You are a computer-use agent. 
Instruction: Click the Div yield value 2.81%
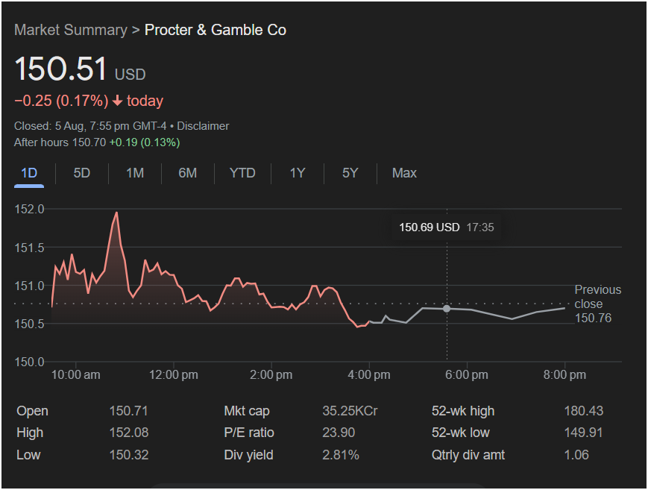point(341,455)
